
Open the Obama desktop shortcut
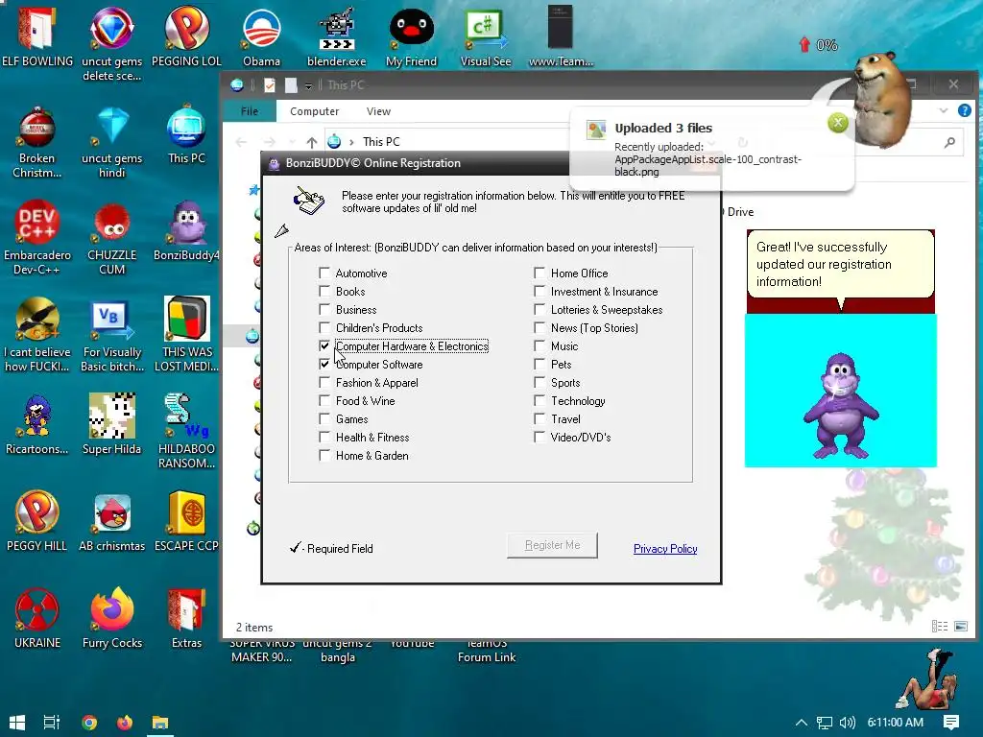point(261,36)
